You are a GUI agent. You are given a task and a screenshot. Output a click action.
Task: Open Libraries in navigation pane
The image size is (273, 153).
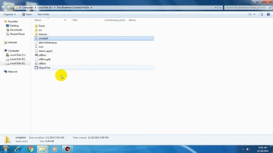pos(12,42)
